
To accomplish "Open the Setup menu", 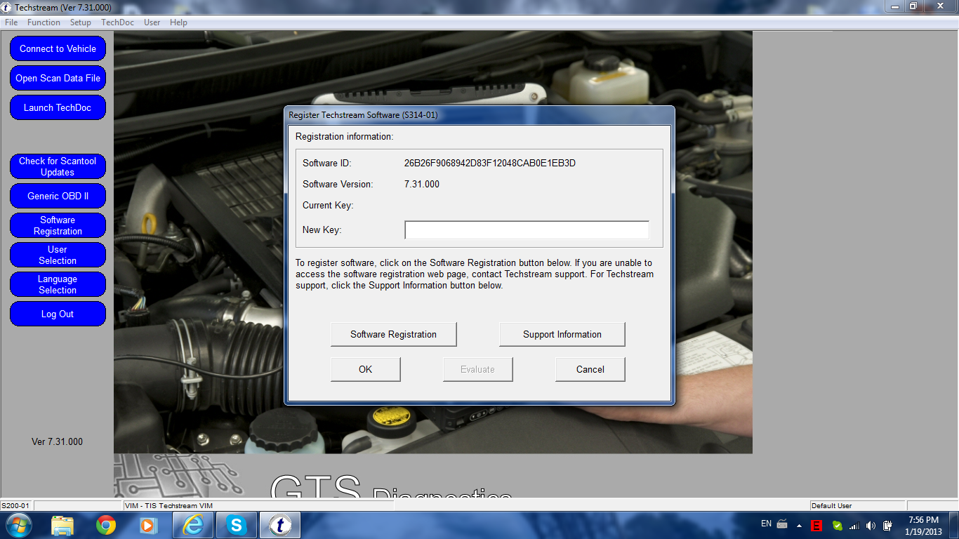I will click(81, 22).
